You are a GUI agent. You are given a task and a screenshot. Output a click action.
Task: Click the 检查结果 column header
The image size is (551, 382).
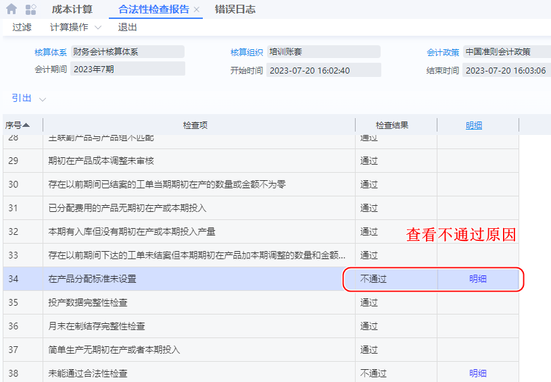pos(392,125)
